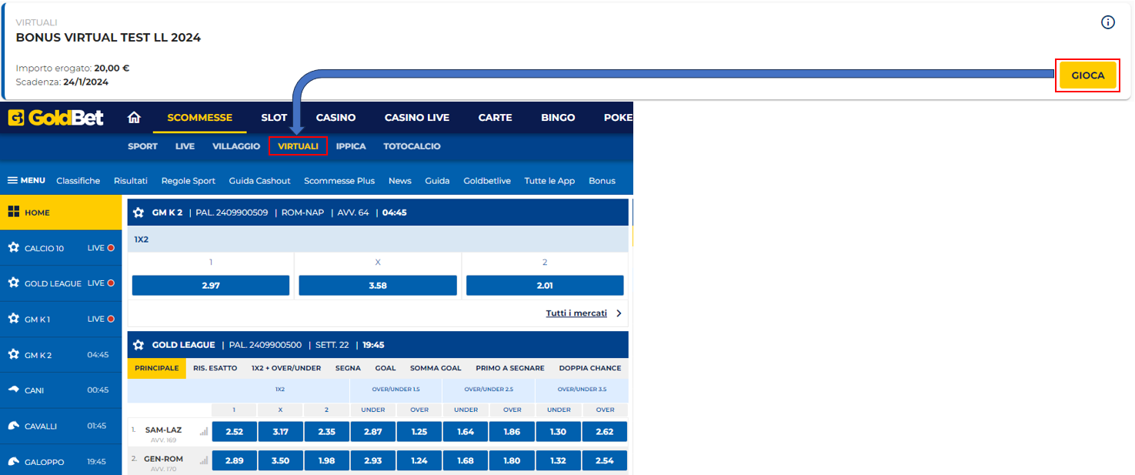This screenshot has height=475, width=1135.
Task: Bet on odds 2.97 for ROM-NAP
Action: point(211,286)
